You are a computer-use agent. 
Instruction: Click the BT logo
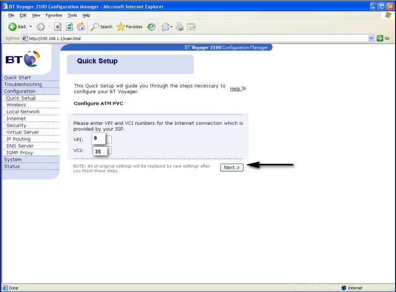tap(23, 59)
